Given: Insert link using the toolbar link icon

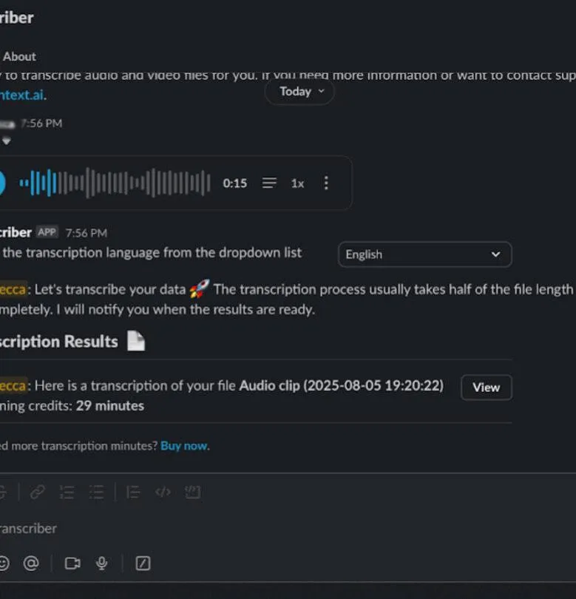Looking at the screenshot, I should point(38,492).
